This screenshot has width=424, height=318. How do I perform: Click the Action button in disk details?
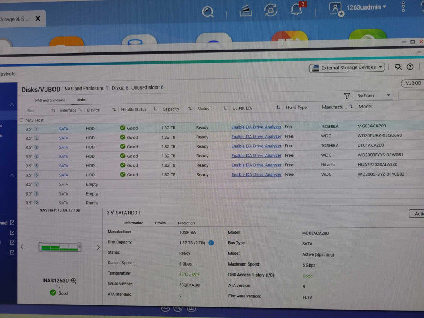[417, 214]
